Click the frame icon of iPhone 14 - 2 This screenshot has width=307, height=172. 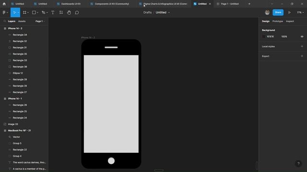point(5,29)
